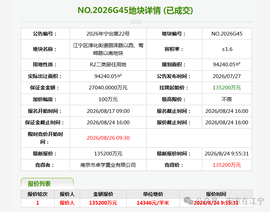Open the 报价列表 tab
This screenshot has width=273, height=212.
click(47, 184)
